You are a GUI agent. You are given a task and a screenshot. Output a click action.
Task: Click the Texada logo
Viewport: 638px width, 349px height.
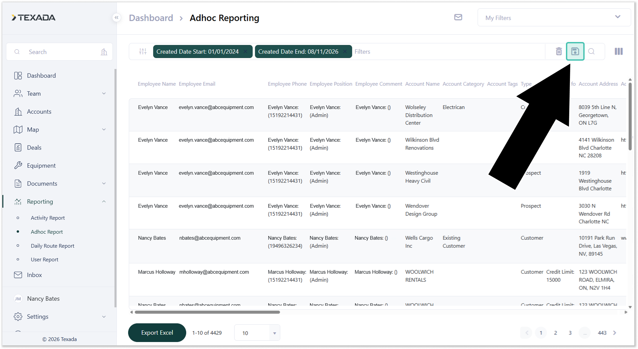coord(33,18)
